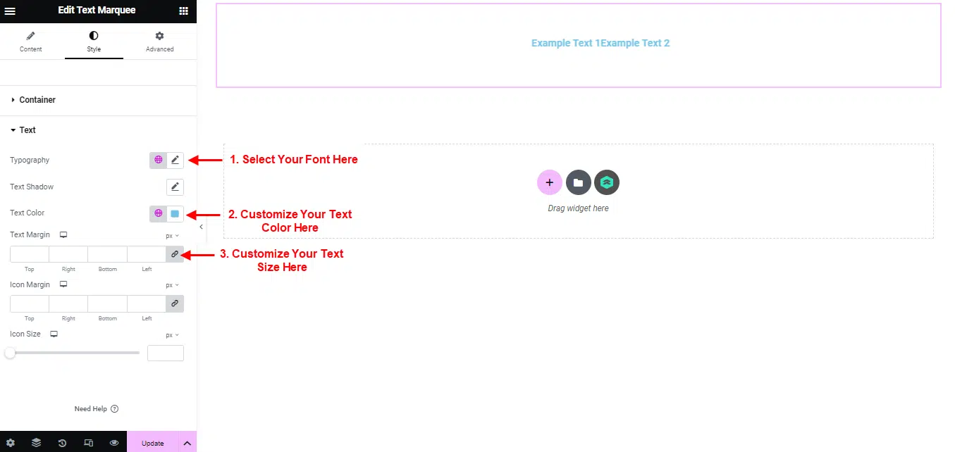Click the Icon Margin Bottom input field
The width and height of the screenshot is (955, 452).
(108, 303)
